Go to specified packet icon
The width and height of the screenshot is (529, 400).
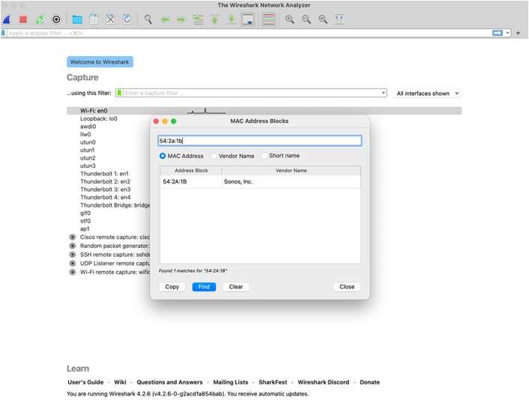click(x=198, y=19)
